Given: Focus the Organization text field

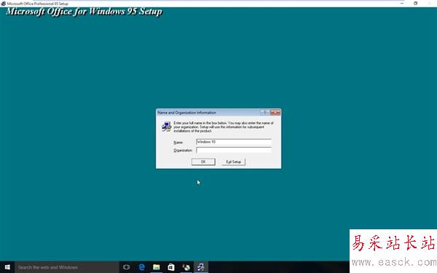Looking at the screenshot, I should (234, 151).
